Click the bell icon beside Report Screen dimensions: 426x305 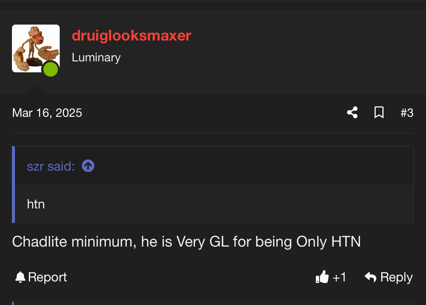coord(20,277)
